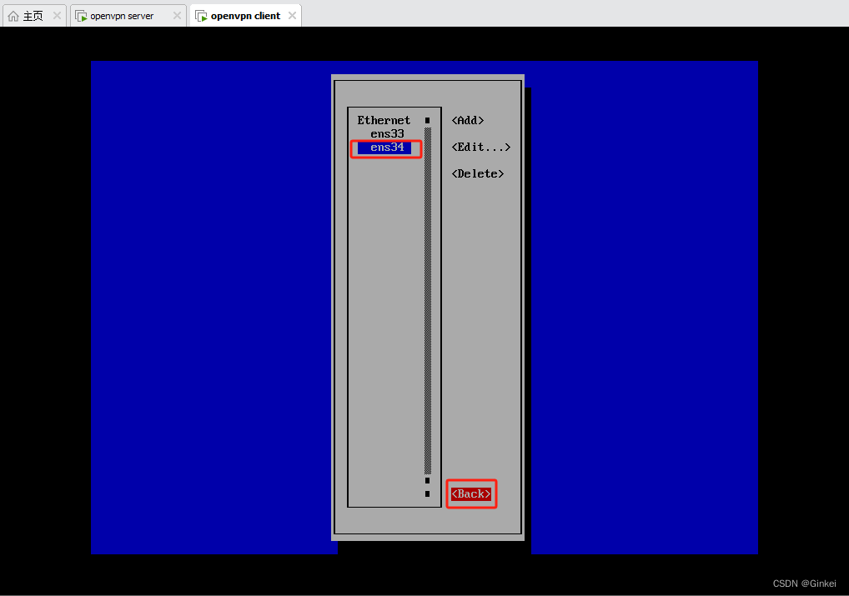Click the Ethernet category heading

(384, 120)
